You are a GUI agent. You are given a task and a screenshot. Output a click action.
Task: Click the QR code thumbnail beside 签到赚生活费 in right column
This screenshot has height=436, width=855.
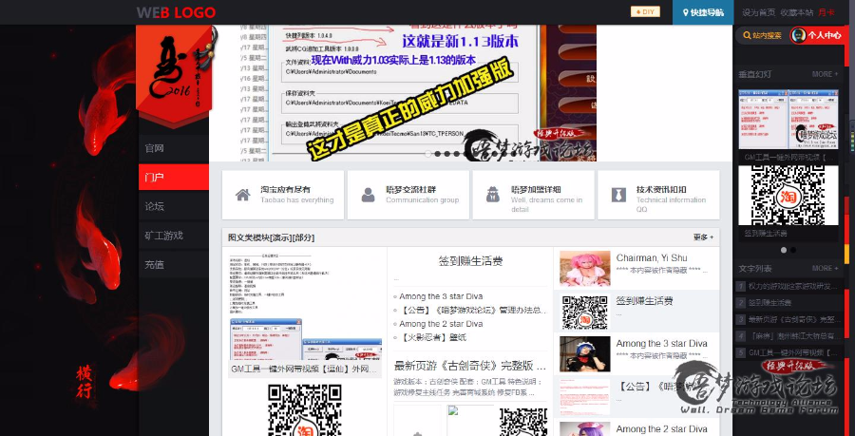tap(584, 313)
